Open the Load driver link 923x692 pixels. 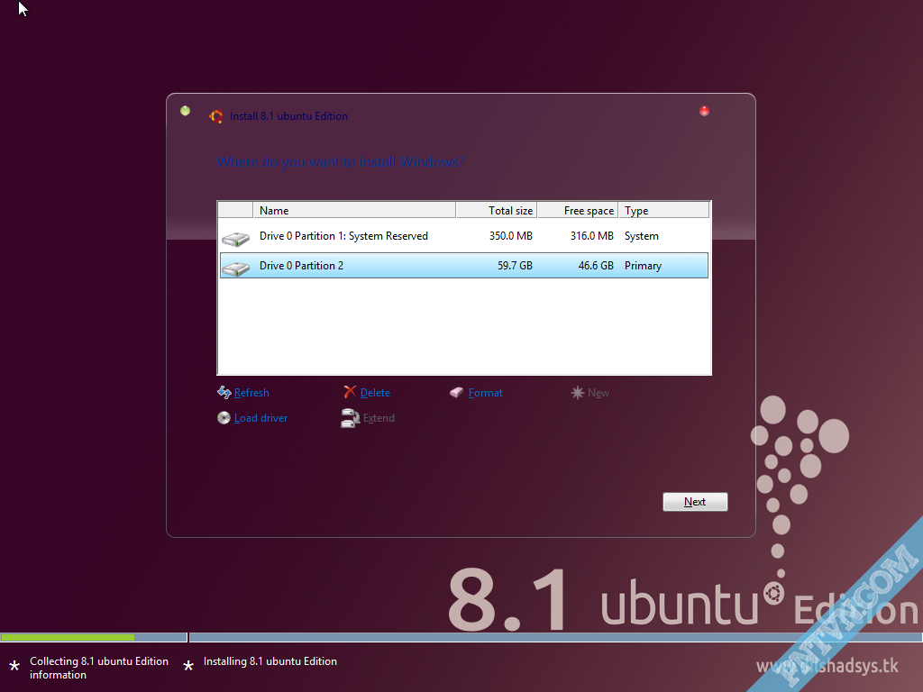[260, 418]
